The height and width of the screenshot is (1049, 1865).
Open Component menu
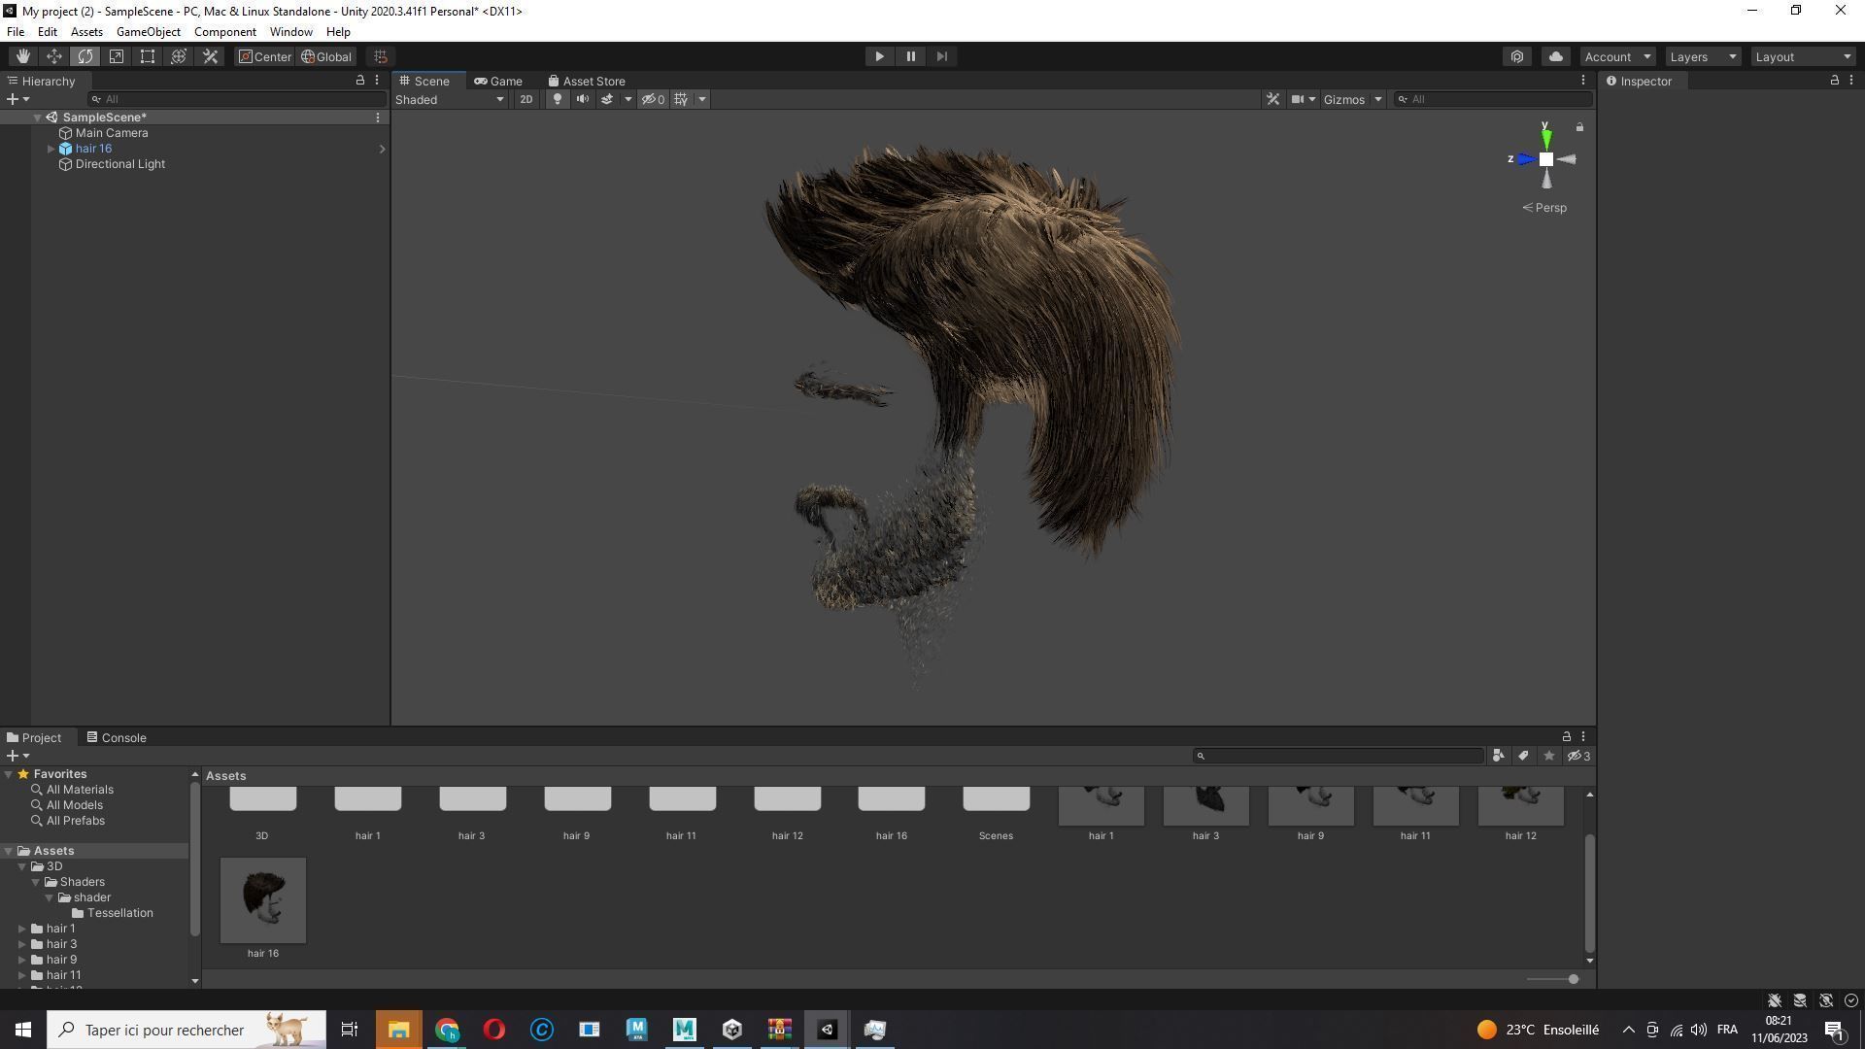click(x=224, y=32)
